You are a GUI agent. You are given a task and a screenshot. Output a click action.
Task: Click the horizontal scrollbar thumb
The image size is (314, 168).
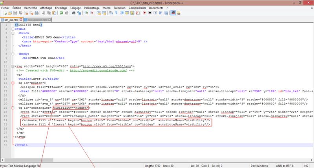pos(29,160)
